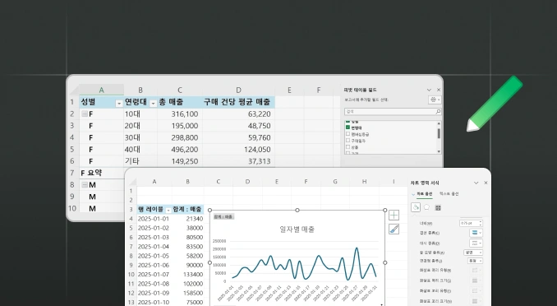Viewport: 557px width, 306px height.
Task: Click the 0.75 pt width input field
Action: pyautogui.click(x=468, y=223)
